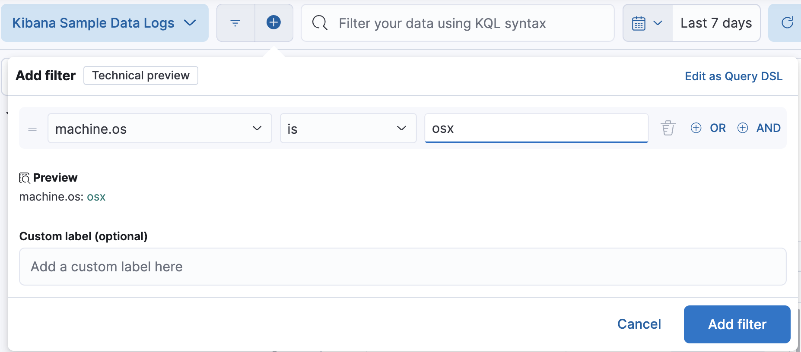This screenshot has width=801, height=352.
Task: Grab the filter row drag handle
Action: click(x=32, y=129)
